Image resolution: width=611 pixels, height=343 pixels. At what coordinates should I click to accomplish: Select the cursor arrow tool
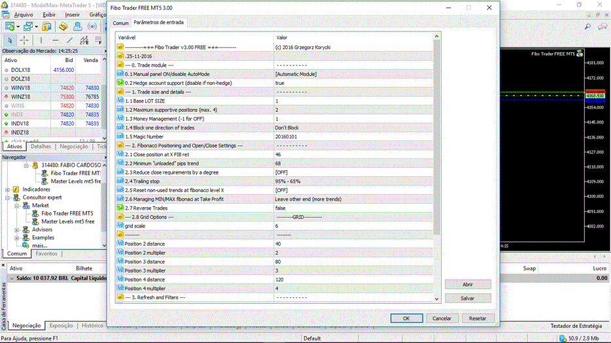[10, 40]
